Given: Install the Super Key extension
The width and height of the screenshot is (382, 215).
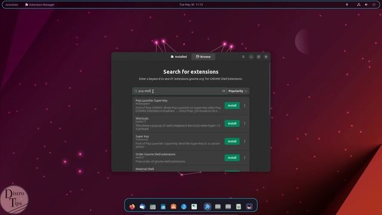Looking at the screenshot, I should click(232, 142).
